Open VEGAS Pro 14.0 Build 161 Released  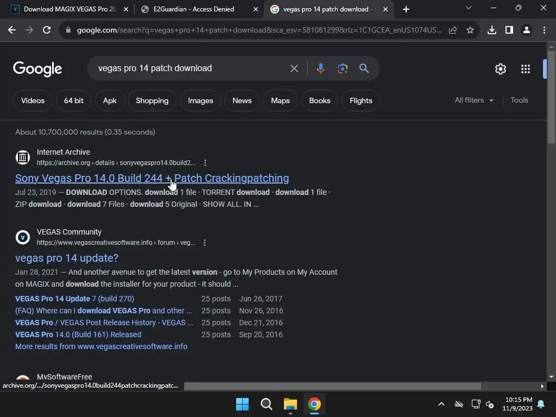pos(78,334)
